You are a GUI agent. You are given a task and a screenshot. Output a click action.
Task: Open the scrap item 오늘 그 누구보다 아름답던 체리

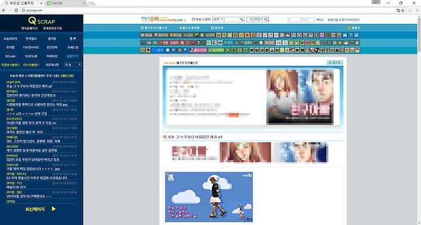29,86
